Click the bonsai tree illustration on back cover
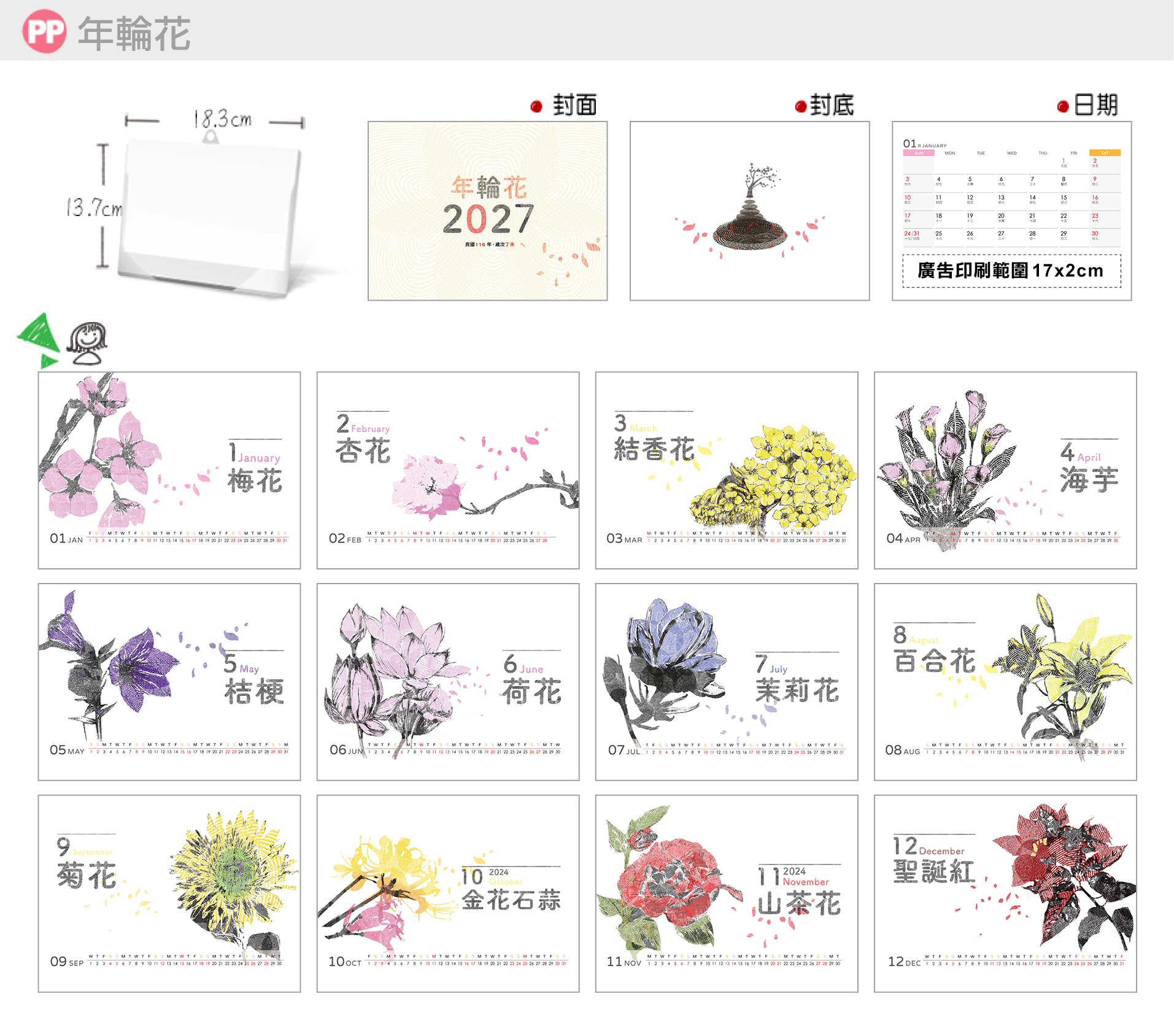This screenshot has width=1174, height=1023. [x=750, y=207]
